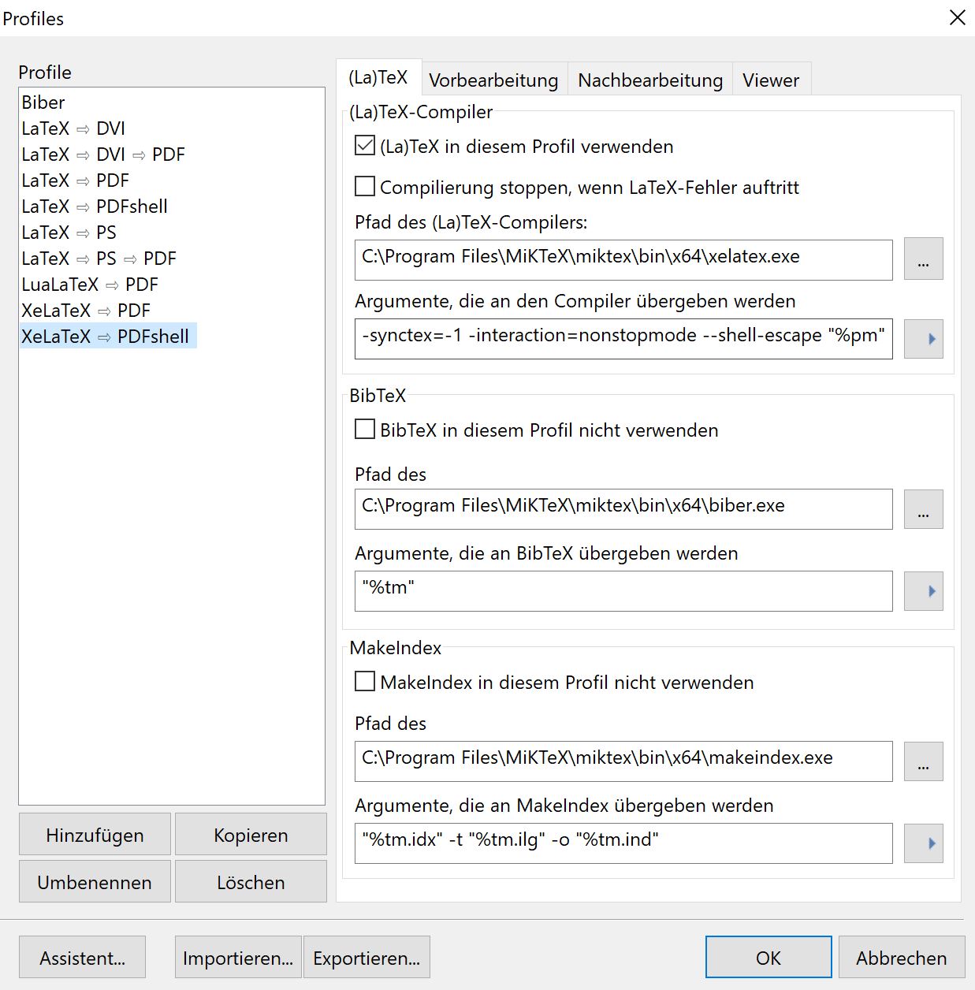Check 'BibTeX in diesem Profil nicht verwenden'

pyautogui.click(x=365, y=430)
